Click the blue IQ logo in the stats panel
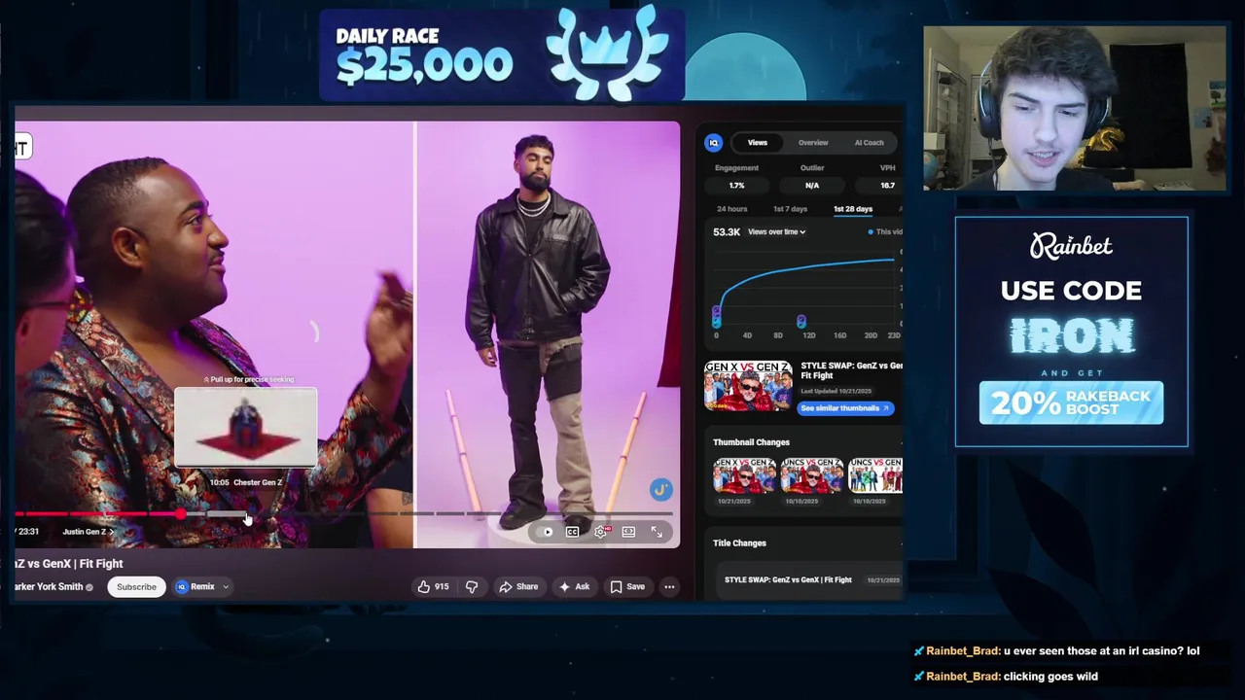1245x700 pixels. tap(714, 143)
